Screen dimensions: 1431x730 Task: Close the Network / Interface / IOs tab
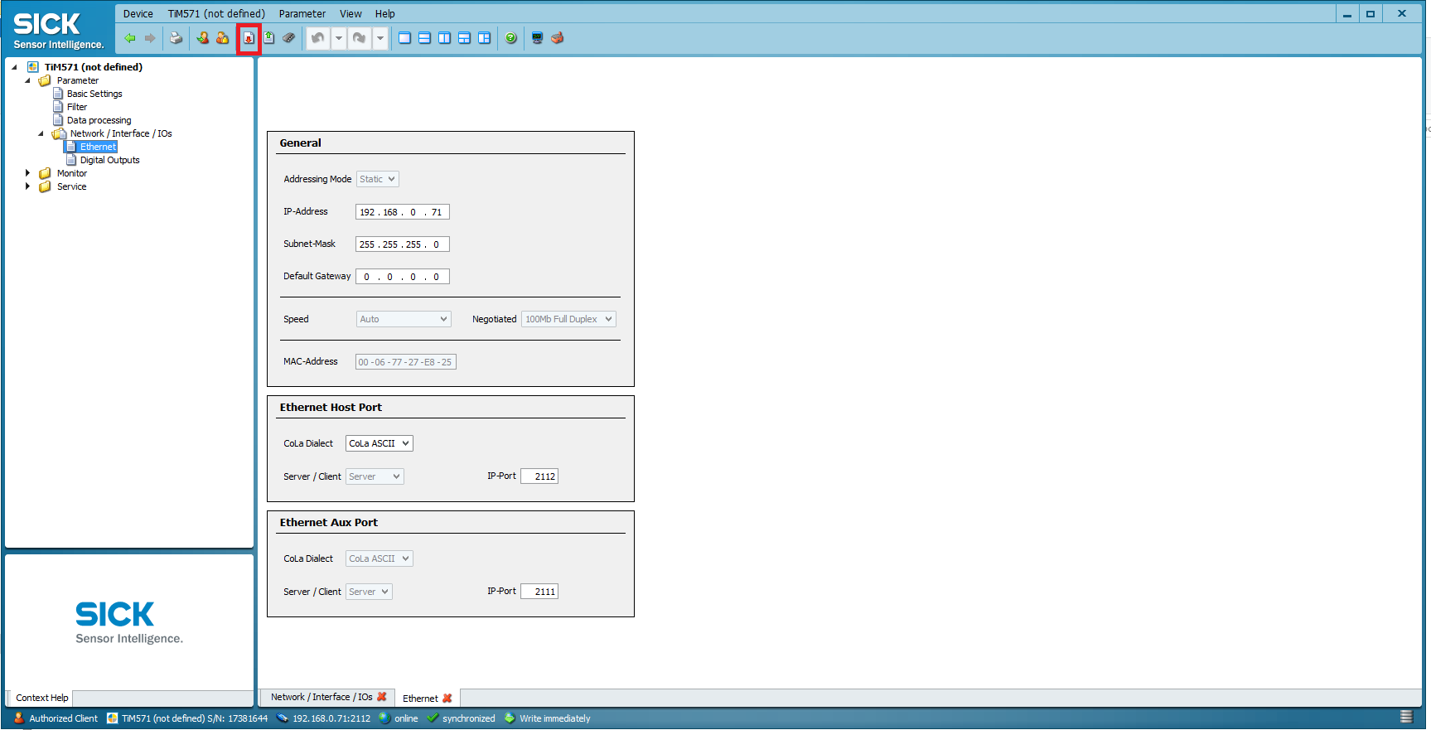382,697
